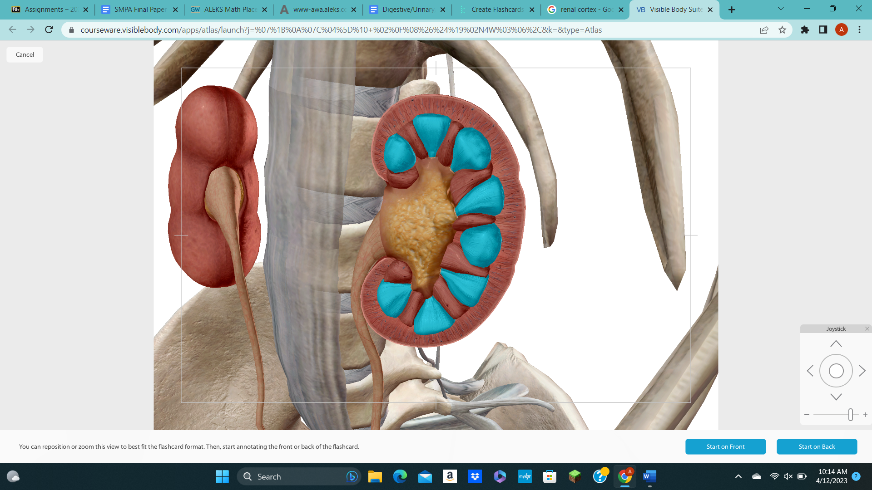Viewport: 872px width, 490px height.
Task: Open the Chrome extensions puzzle icon
Action: coord(804,29)
